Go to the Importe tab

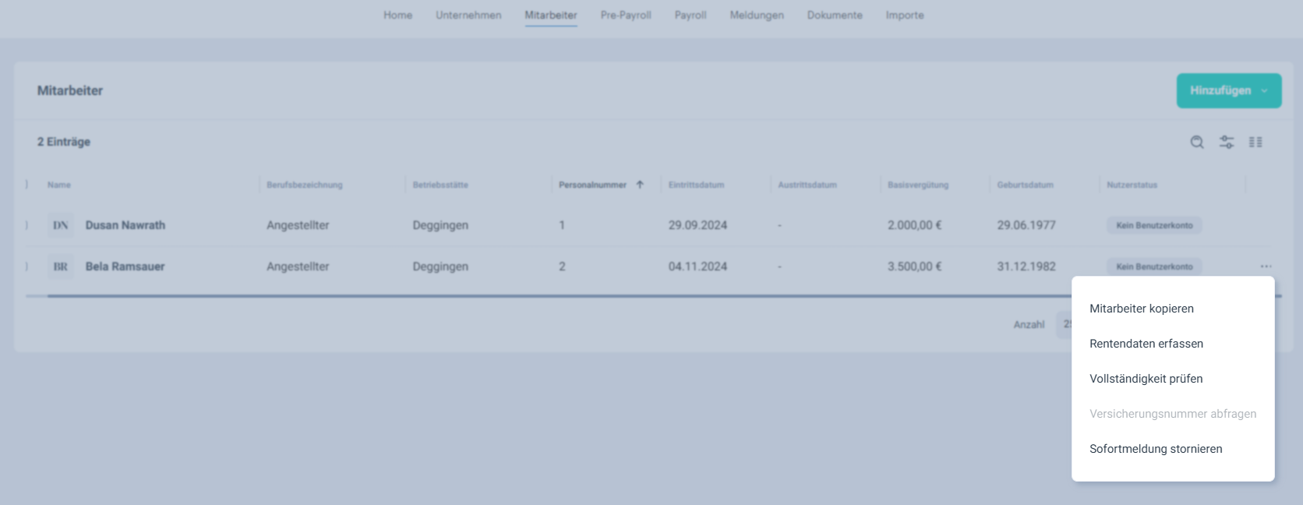point(905,15)
